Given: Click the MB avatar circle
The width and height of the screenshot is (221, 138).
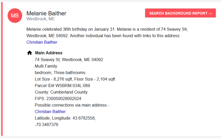Looking at the screenshot, I should pyautogui.click(x=15, y=16).
